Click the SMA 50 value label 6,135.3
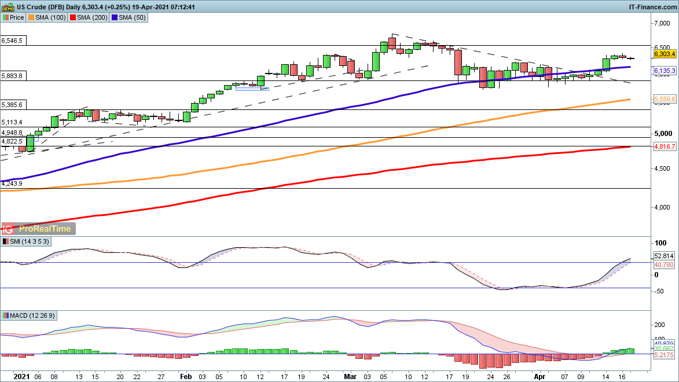679x382 pixels. [665, 71]
